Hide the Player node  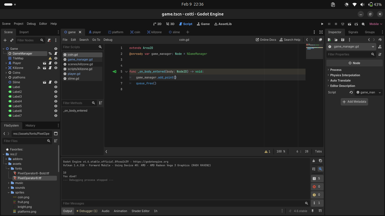[x=56, y=63]
